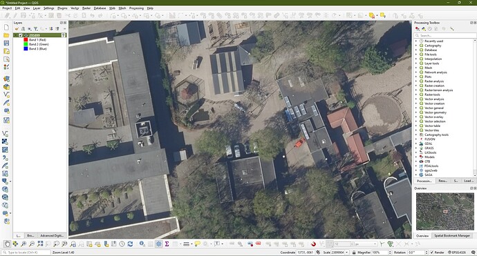Screen dimensions: 477x256
Task: Open the Plugins menu
Action: (x=62, y=8)
